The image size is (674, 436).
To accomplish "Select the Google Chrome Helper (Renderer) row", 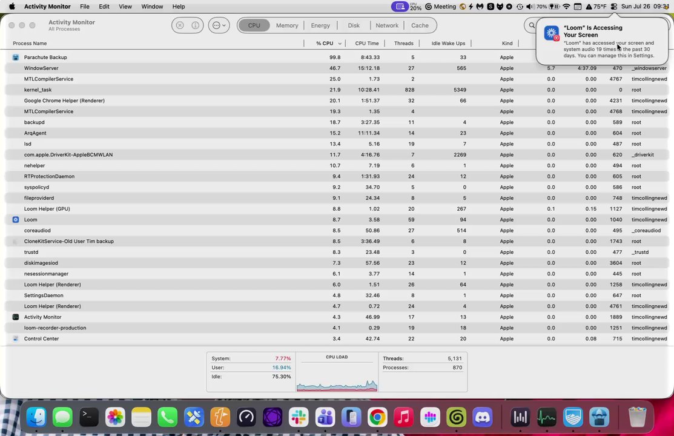I will (x=337, y=101).
